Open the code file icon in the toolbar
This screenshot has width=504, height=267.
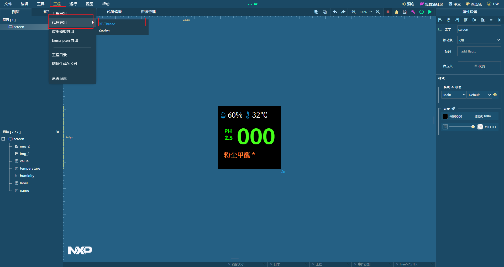click(405, 12)
